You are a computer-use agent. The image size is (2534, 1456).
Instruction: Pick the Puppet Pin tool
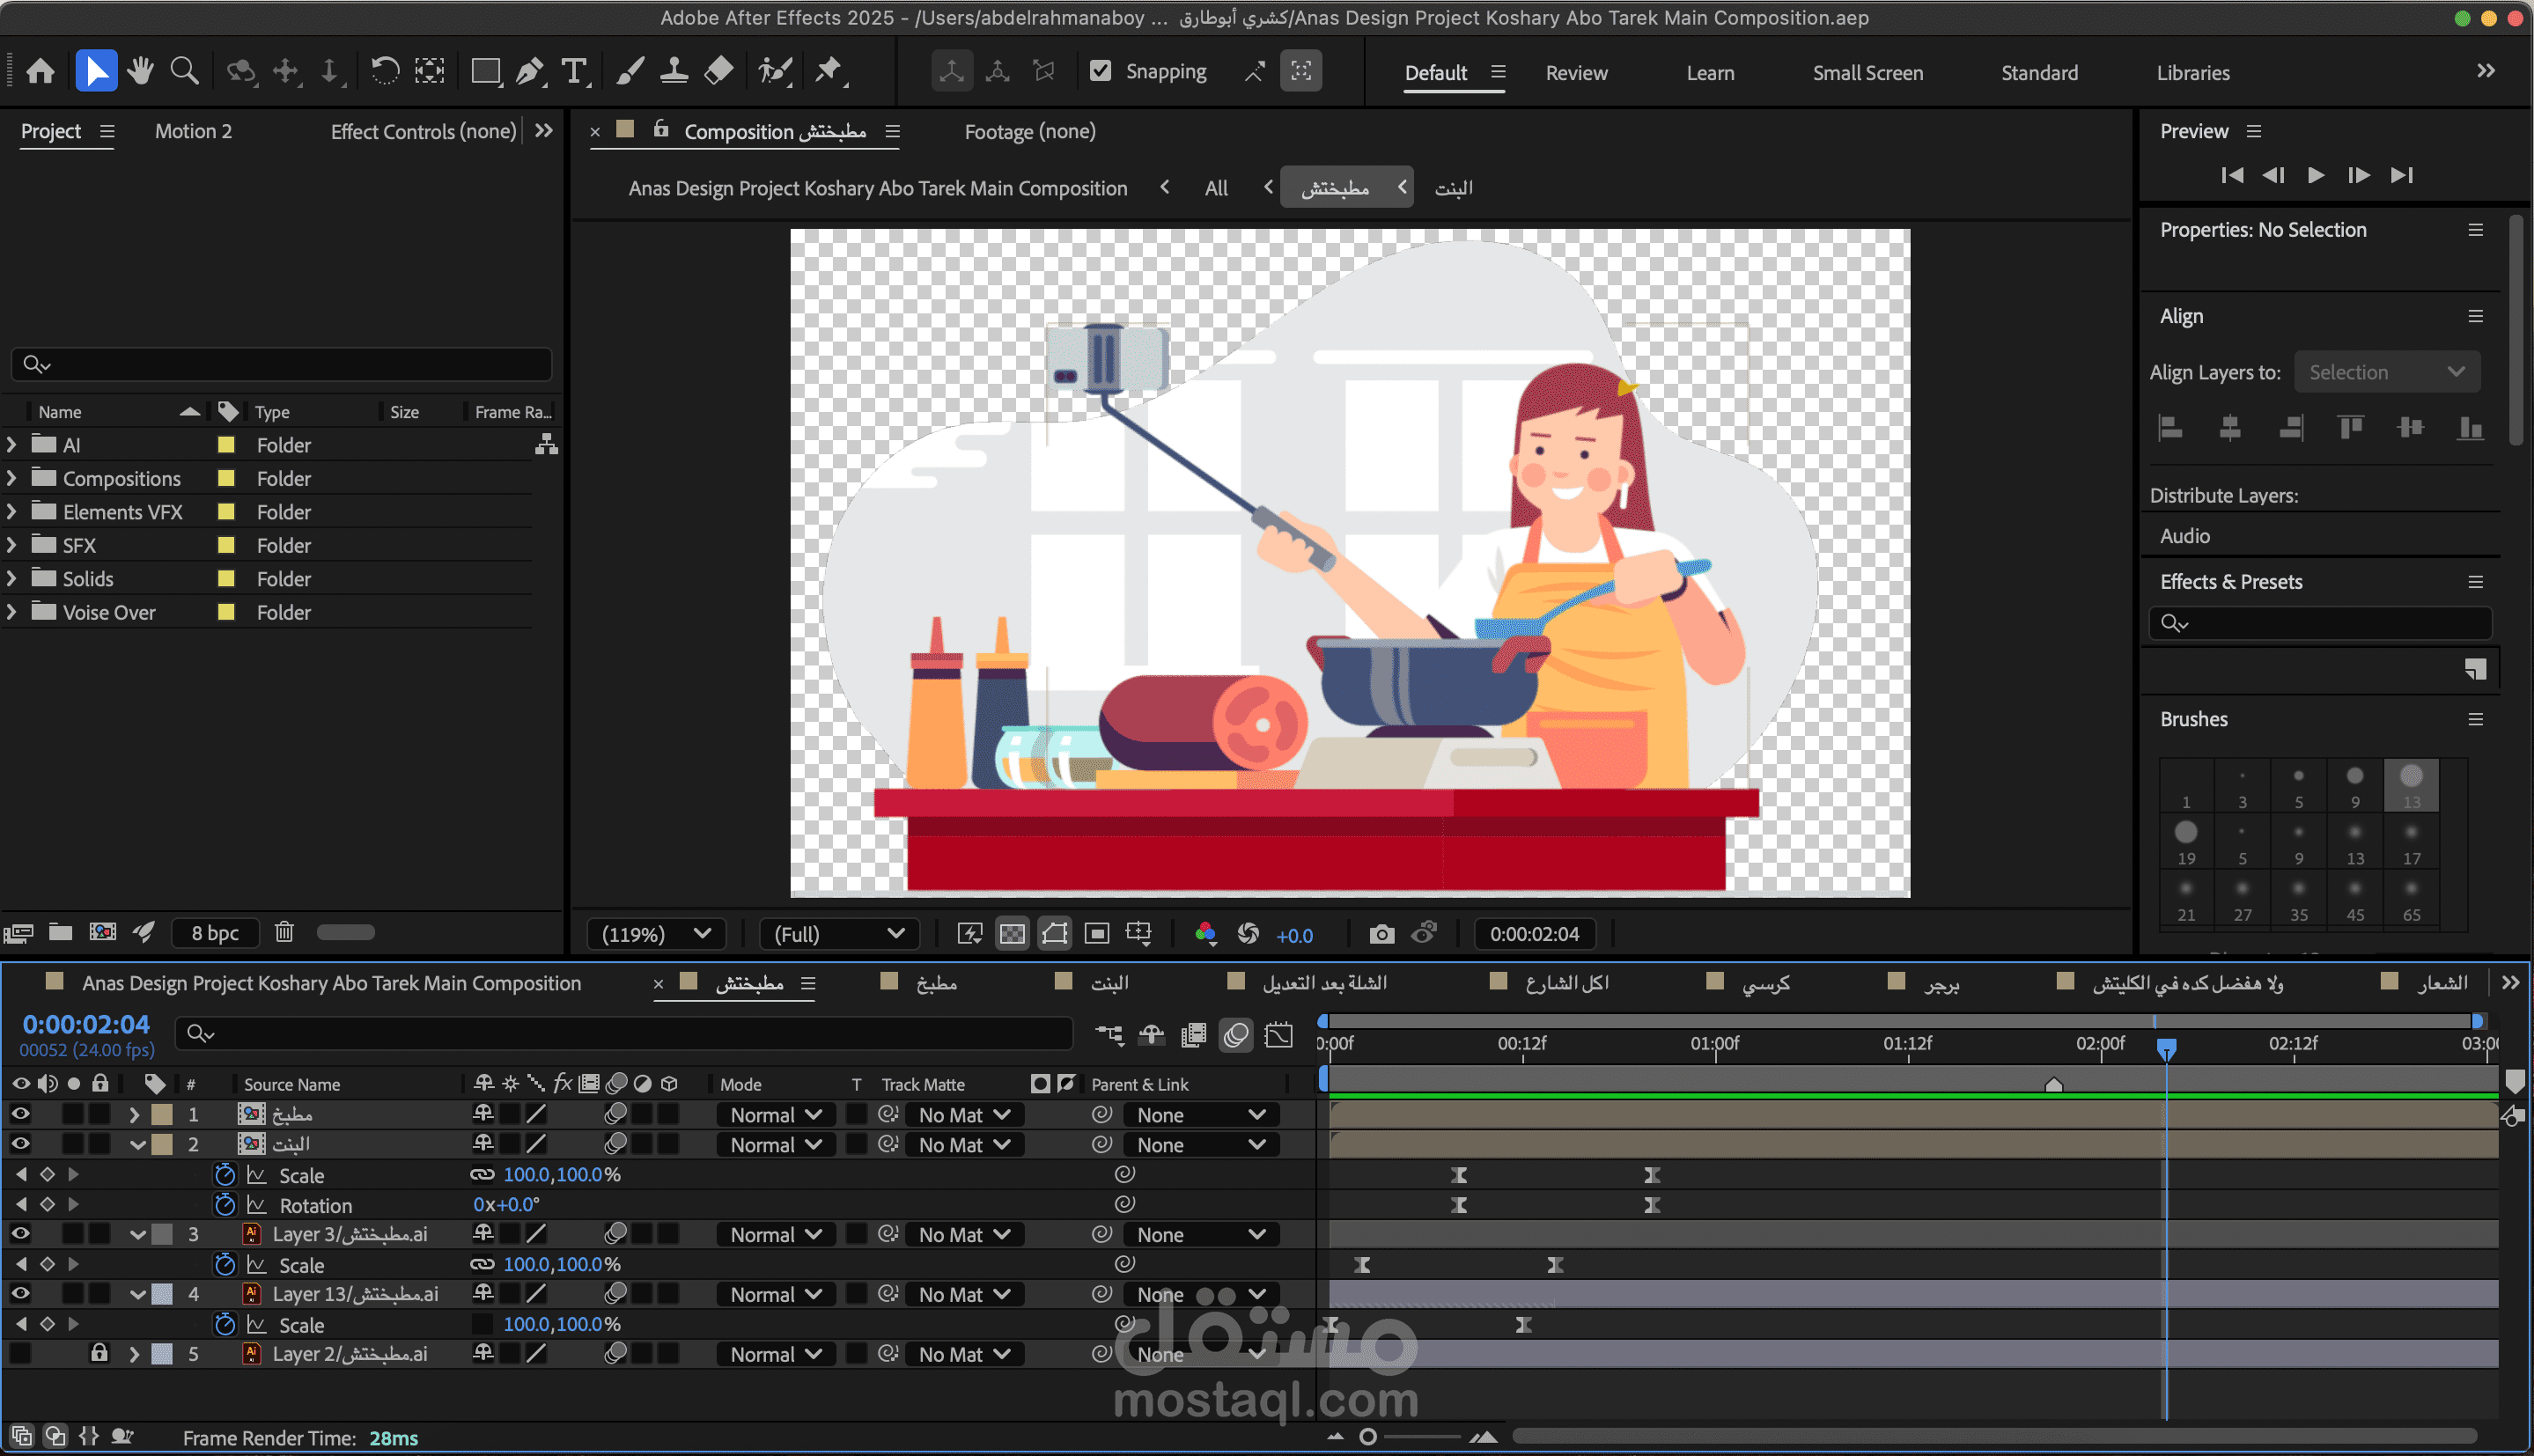tap(828, 71)
